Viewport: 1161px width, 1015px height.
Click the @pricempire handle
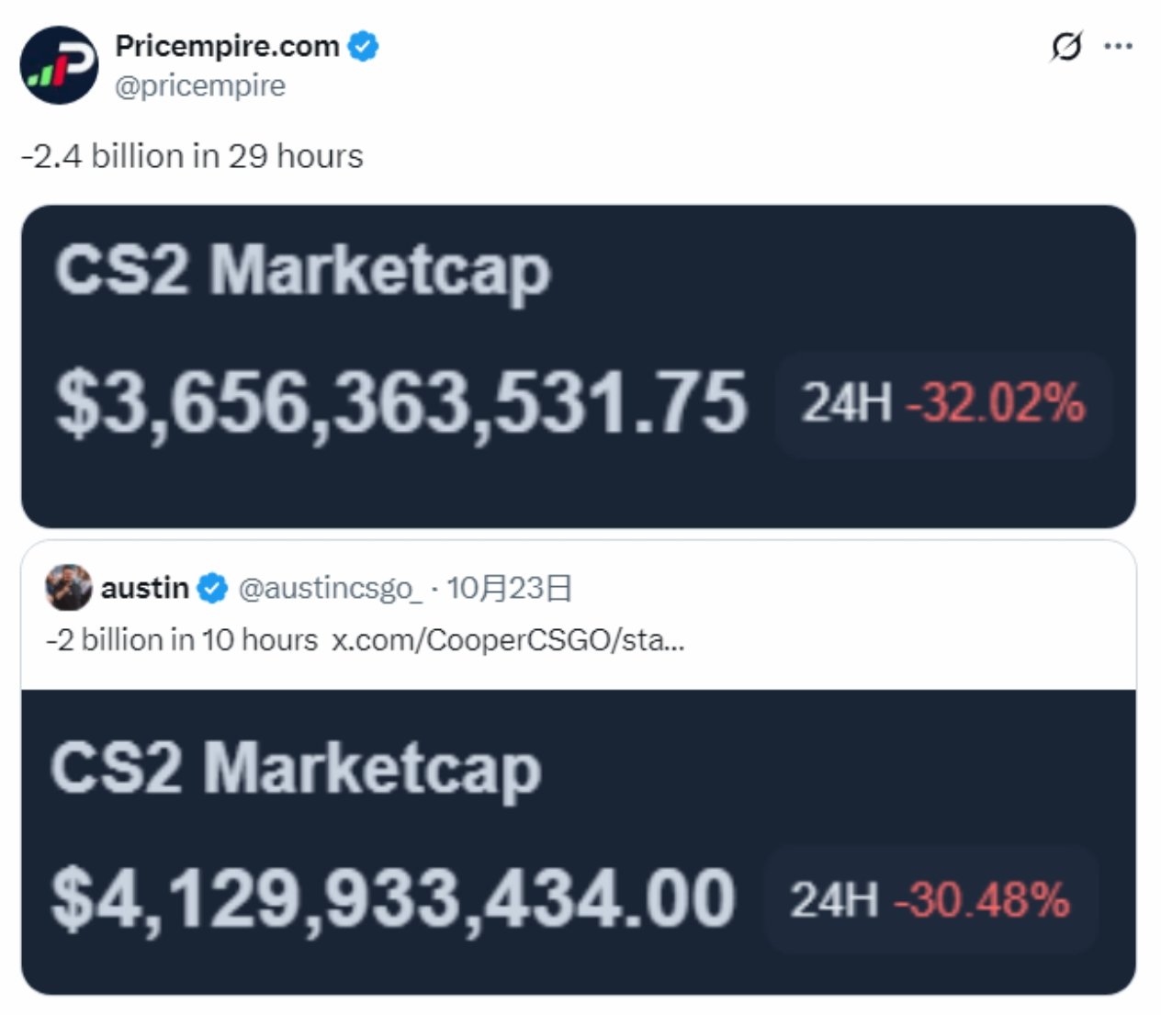200,86
